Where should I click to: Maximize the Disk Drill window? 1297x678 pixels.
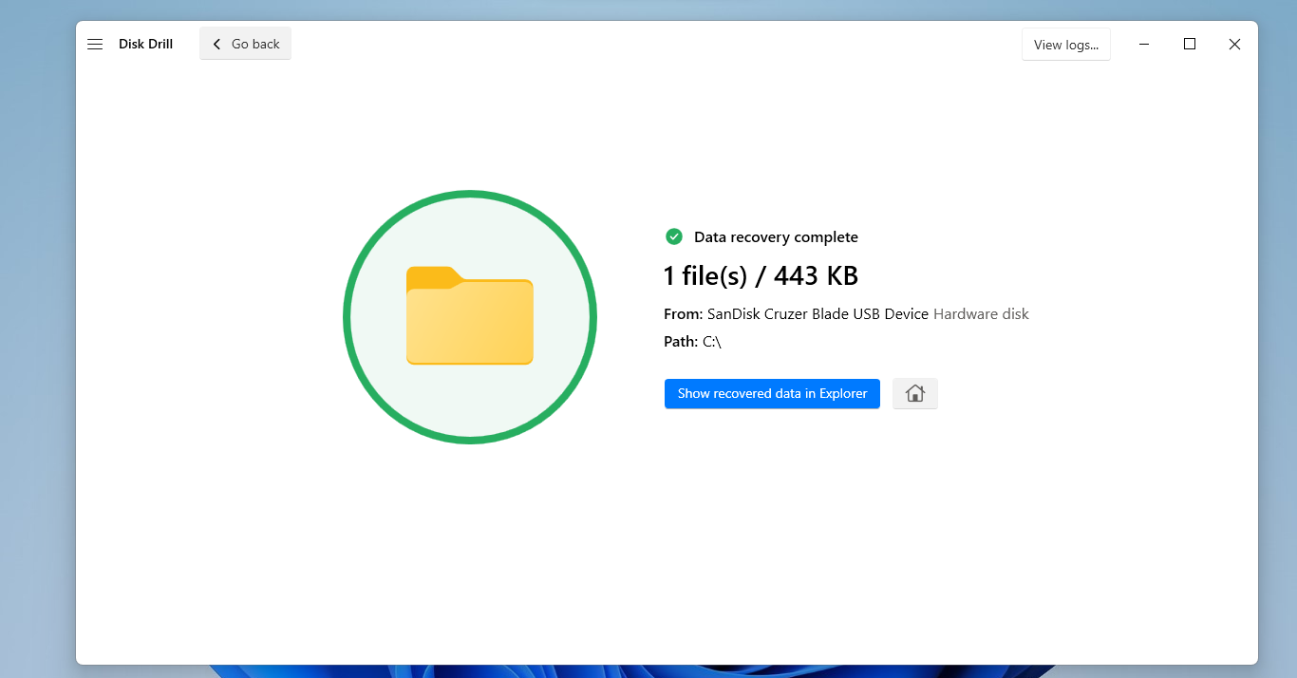coord(1190,44)
